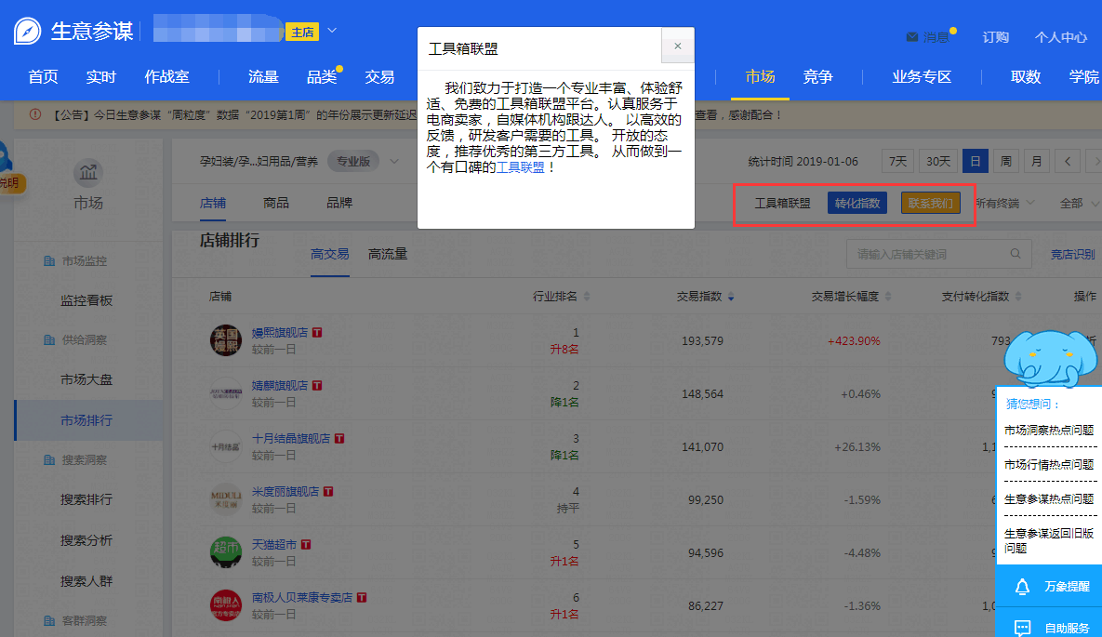Open 监控看板 in sidebar
Image resolution: width=1102 pixels, height=637 pixels.
86,300
